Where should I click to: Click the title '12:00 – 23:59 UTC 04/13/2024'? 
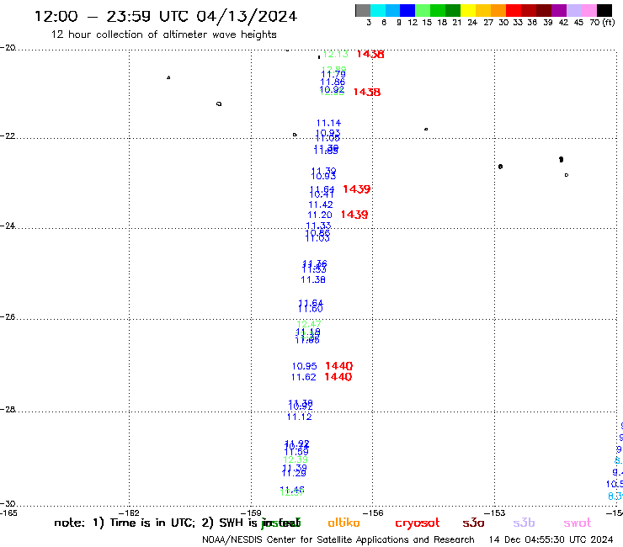(166, 17)
